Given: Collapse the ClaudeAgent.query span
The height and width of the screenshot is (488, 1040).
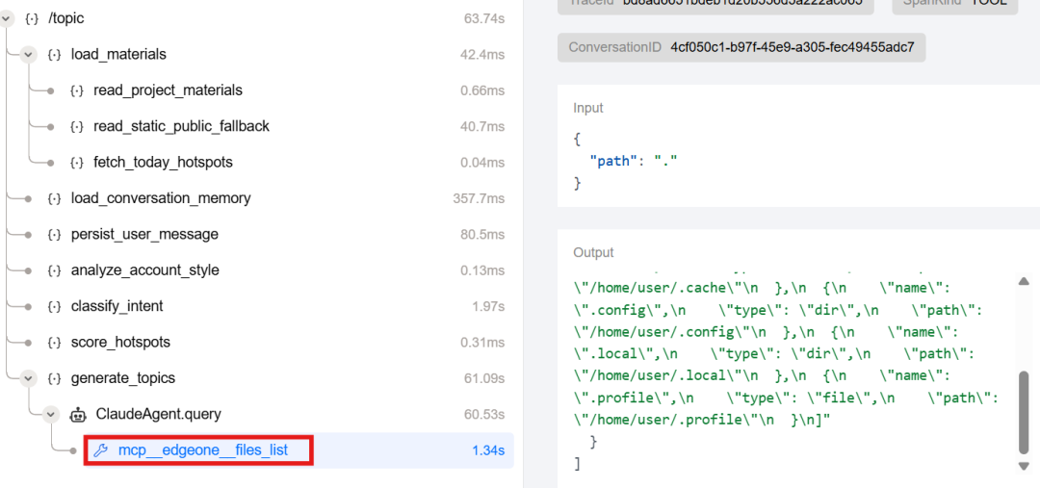Looking at the screenshot, I should [x=50, y=415].
